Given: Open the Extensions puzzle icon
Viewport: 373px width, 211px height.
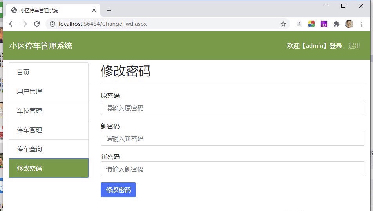Looking at the screenshot, I should (x=336, y=24).
